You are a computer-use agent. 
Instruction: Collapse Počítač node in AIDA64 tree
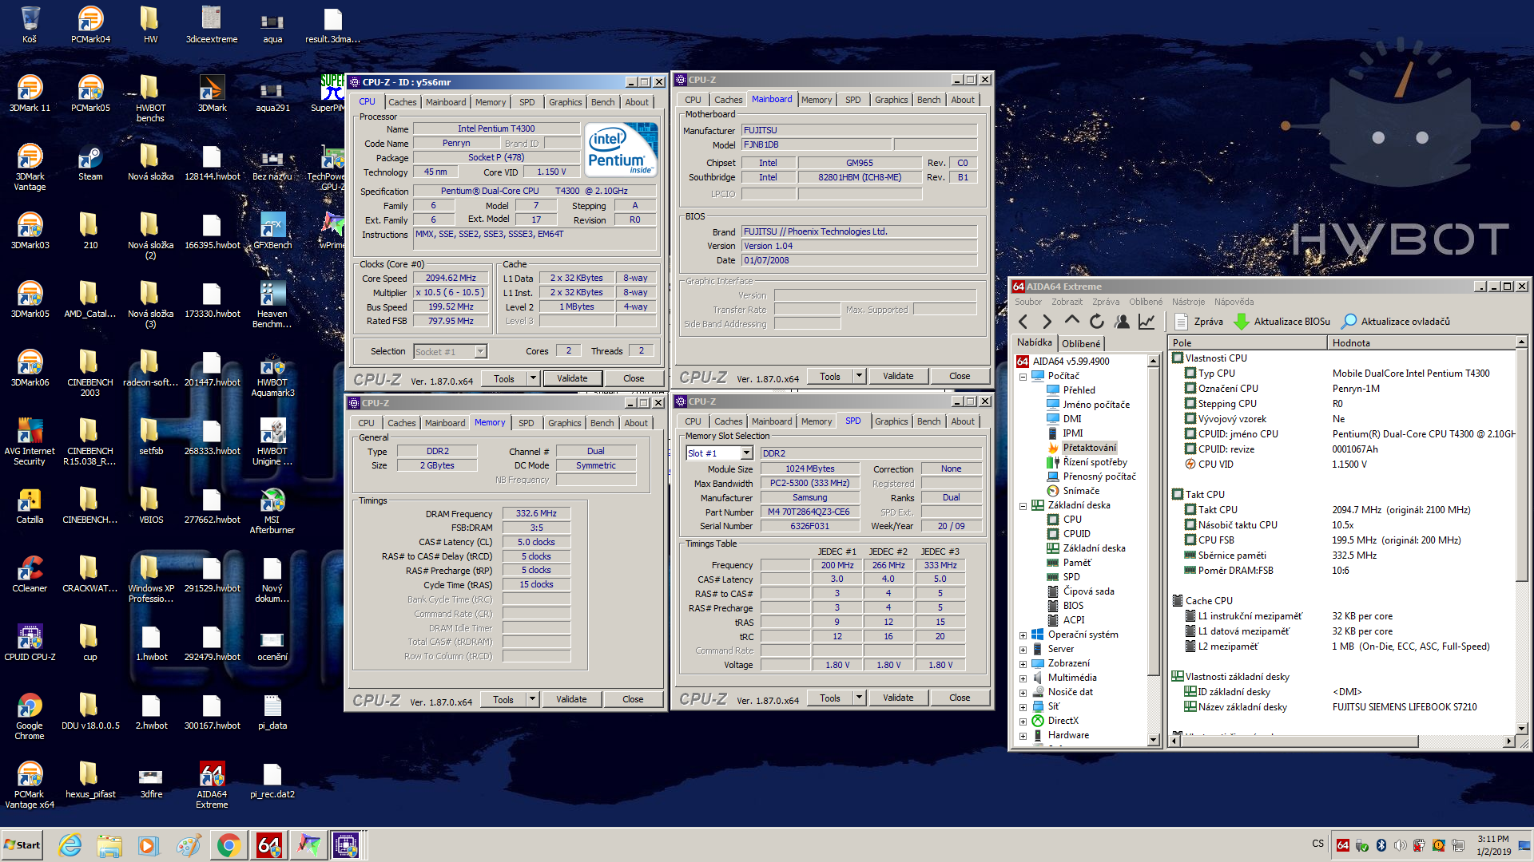pyautogui.click(x=1023, y=377)
